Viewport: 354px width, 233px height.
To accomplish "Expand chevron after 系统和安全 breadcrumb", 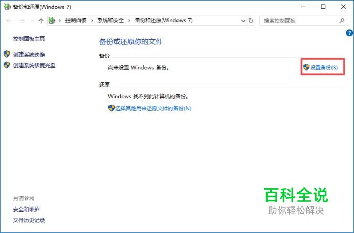I will (129, 21).
